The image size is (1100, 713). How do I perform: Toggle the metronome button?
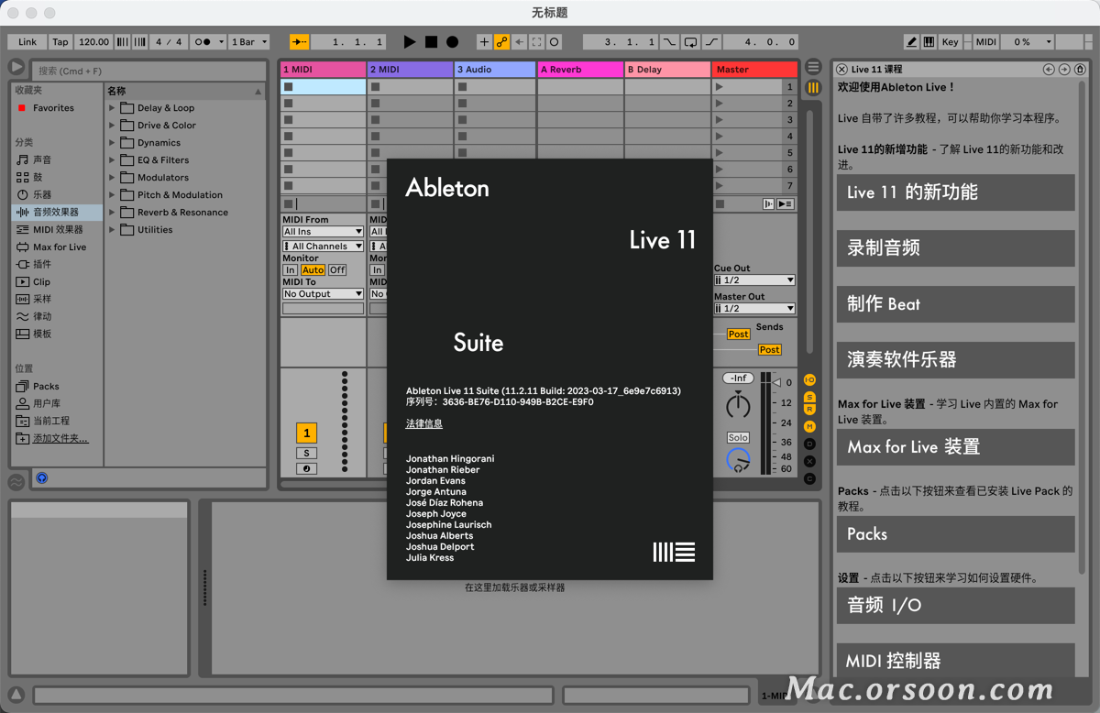(x=203, y=42)
